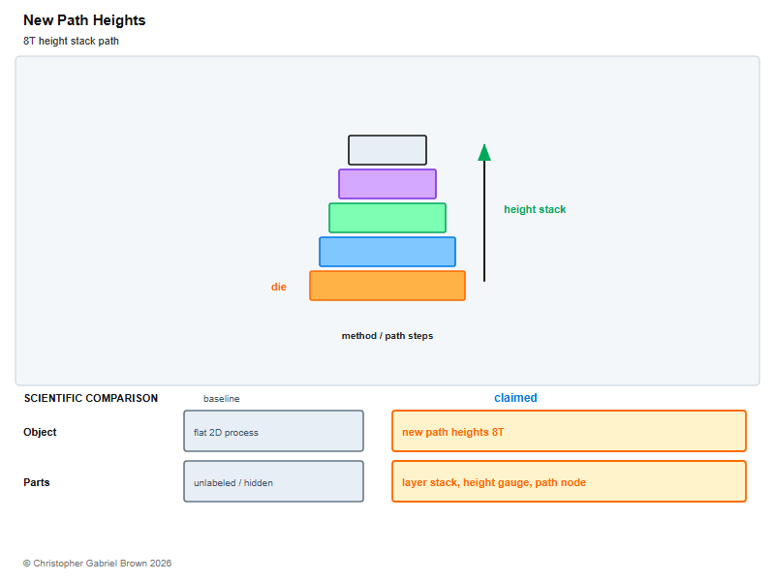Click the 'baseline' column header
Viewport: 775px width, 581px height.
(x=222, y=399)
